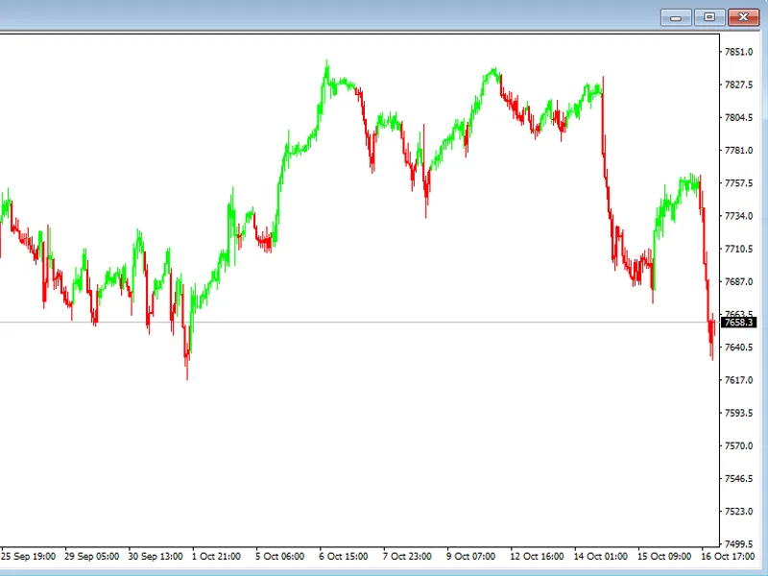This screenshot has width=768, height=576.
Task: Select price level 7617.0 on the scale
Action: pos(738,380)
